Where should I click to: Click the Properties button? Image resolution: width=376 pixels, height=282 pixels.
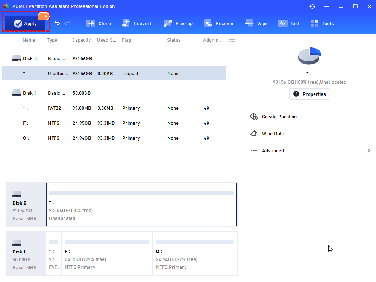point(309,94)
